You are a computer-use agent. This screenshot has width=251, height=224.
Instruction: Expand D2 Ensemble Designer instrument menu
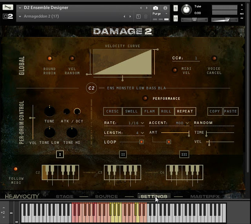point(20,8)
